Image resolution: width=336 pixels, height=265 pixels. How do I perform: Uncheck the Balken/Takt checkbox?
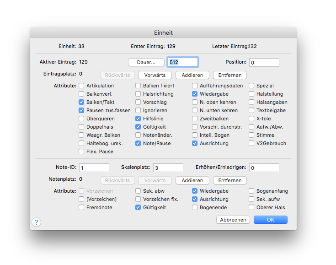coord(81,102)
